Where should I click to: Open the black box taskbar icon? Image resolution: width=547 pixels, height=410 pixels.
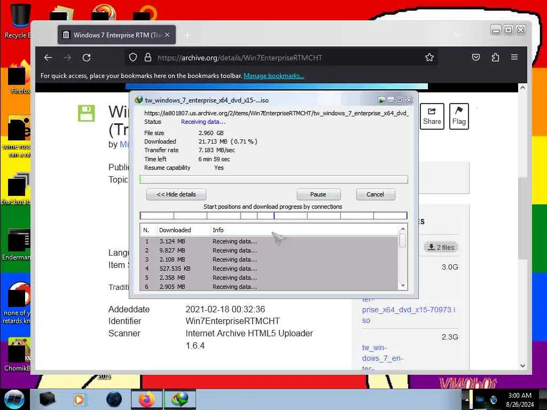point(47,399)
